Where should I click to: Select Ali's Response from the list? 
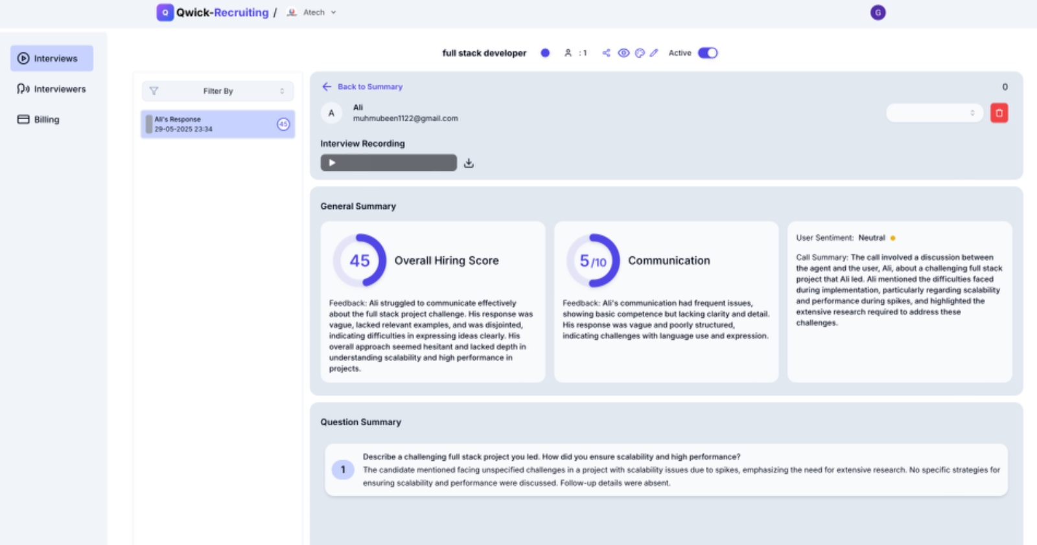pyautogui.click(x=217, y=124)
